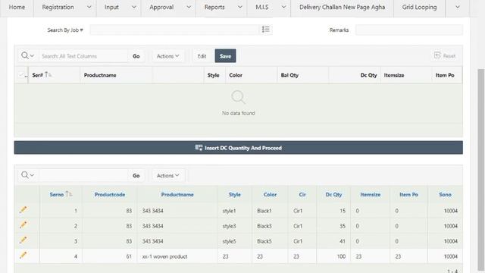Open the upper grid Actions dropdown
This screenshot has width=485, height=273.
coord(168,56)
